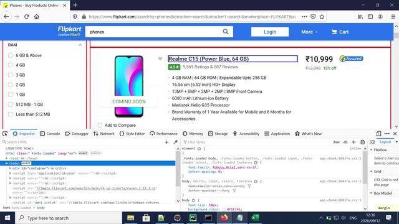The width and height of the screenshot is (399, 224).
Task: Open the Cart from the header
Action: click(340, 32)
